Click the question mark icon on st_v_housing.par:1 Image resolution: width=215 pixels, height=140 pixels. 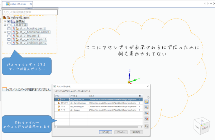[13, 29]
